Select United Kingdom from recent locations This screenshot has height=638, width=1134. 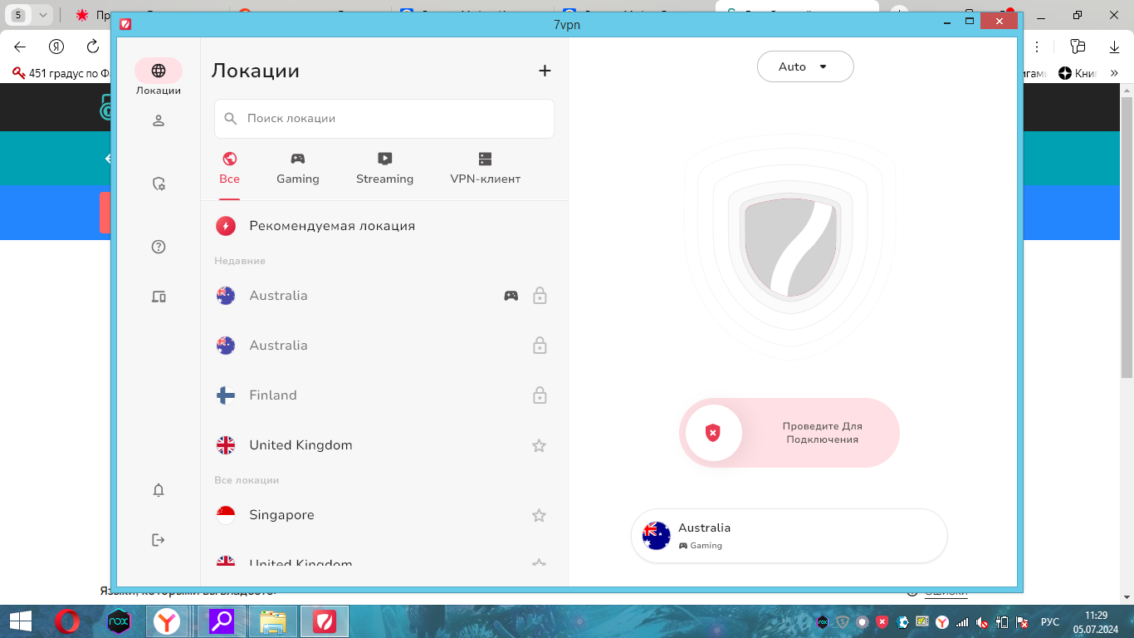(x=384, y=445)
